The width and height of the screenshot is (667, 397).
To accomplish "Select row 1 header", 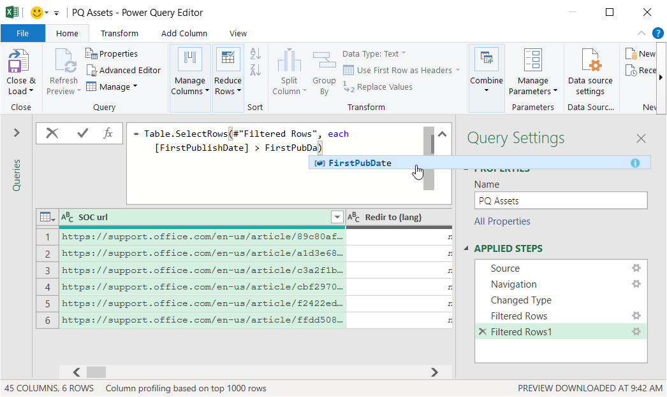I will point(47,237).
